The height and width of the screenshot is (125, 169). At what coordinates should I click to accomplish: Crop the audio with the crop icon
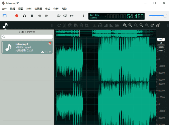pos(87,25)
